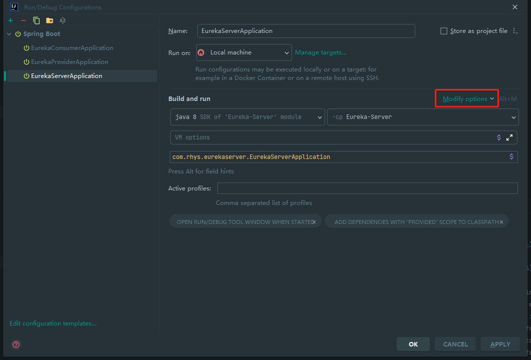Image resolution: width=531 pixels, height=360 pixels.
Task: Create a new configuration folder
Action: tap(50, 20)
